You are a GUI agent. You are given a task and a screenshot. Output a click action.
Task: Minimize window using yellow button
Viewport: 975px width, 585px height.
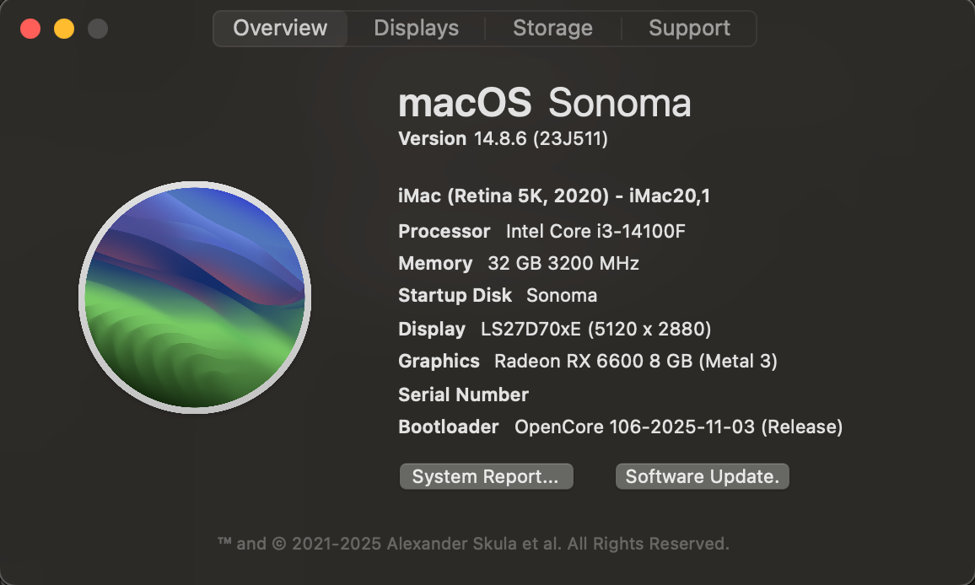click(x=64, y=29)
